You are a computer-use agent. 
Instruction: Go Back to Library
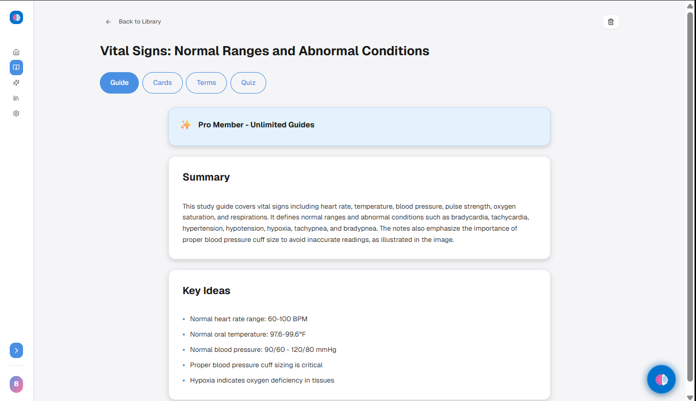[x=139, y=21]
